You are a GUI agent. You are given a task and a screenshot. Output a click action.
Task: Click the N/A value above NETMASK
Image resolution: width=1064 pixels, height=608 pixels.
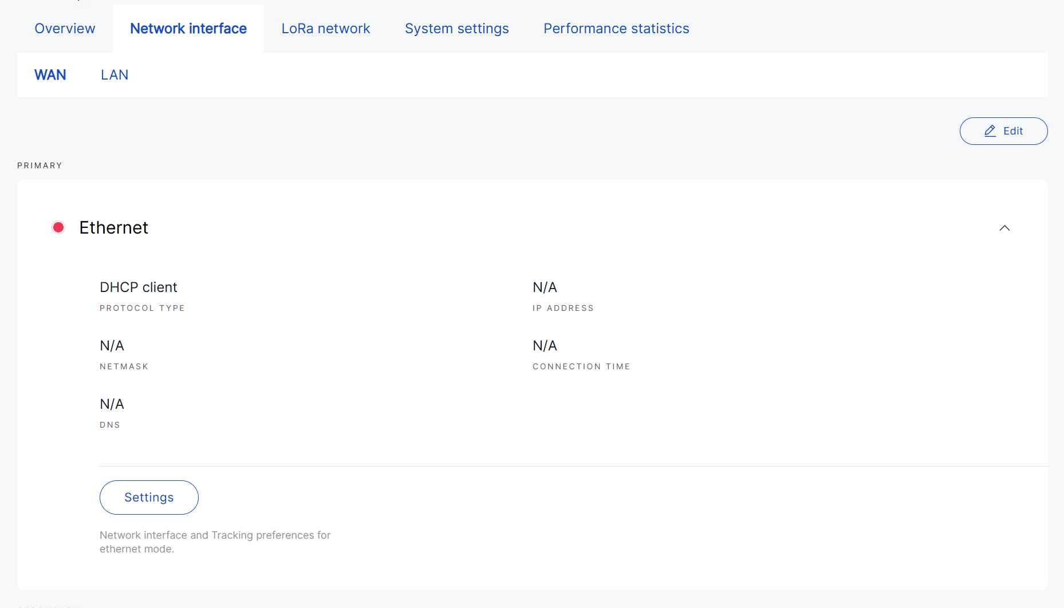coord(112,346)
